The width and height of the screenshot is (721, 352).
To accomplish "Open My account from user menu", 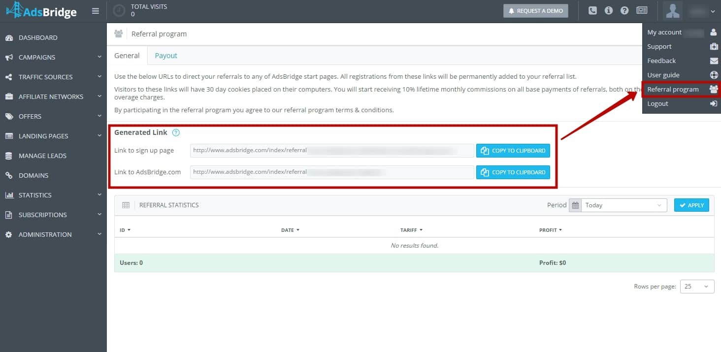I will click(681, 32).
